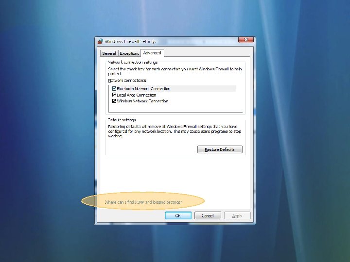This screenshot has height=262, width=350.
Task: Click the 'Network connections:' label
Action: coord(127,81)
